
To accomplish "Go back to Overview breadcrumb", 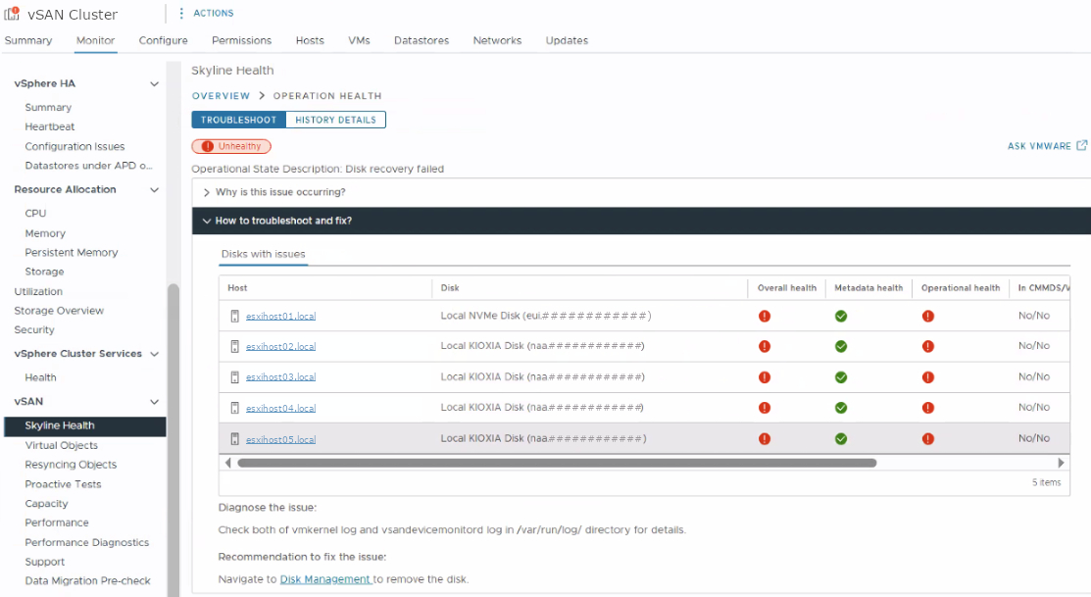I will click(x=221, y=96).
